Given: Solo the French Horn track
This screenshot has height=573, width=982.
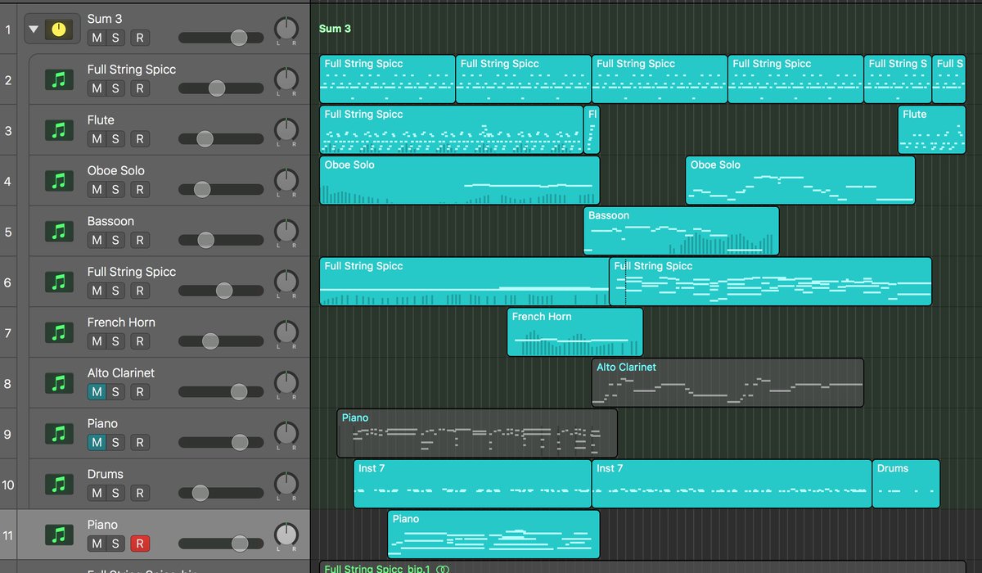Looking at the screenshot, I should tap(115, 341).
